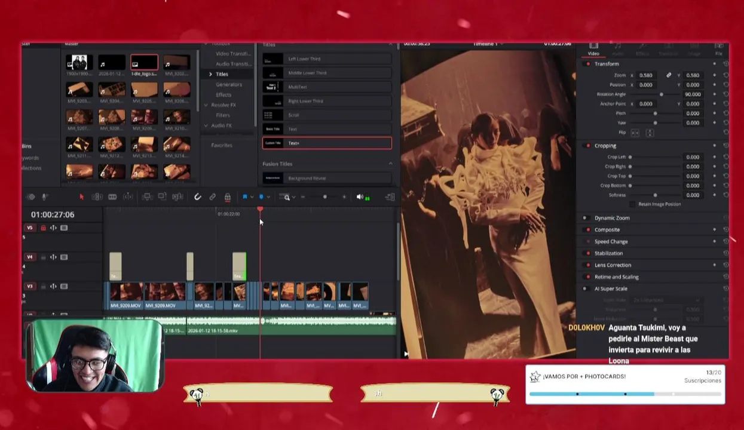Add a blue Flag to the clip
Viewport: 744px width, 430px height.
pyautogui.click(x=244, y=196)
